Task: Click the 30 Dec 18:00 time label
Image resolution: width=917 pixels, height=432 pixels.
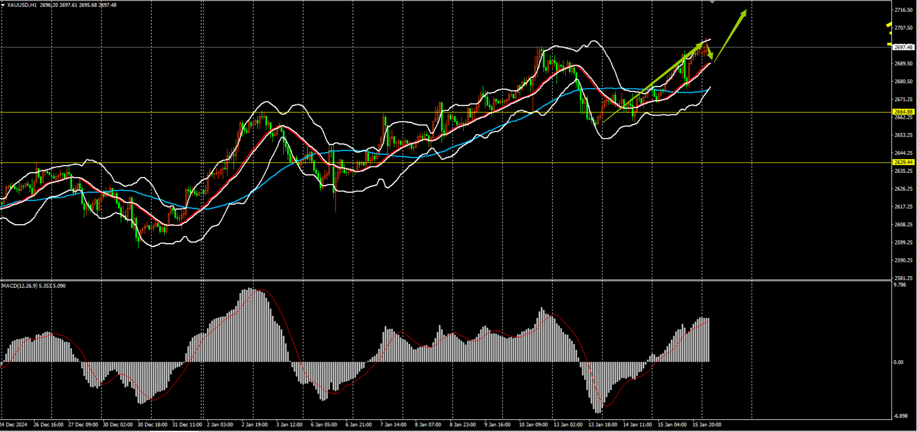Action: (x=152, y=425)
